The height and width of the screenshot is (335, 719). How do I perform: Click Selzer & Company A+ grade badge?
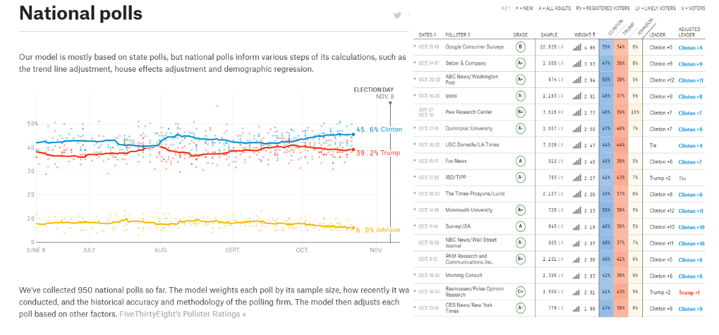click(x=521, y=63)
